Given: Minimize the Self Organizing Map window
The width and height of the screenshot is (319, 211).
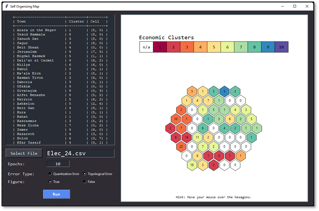Looking at the screenshot, I should coord(282,6).
